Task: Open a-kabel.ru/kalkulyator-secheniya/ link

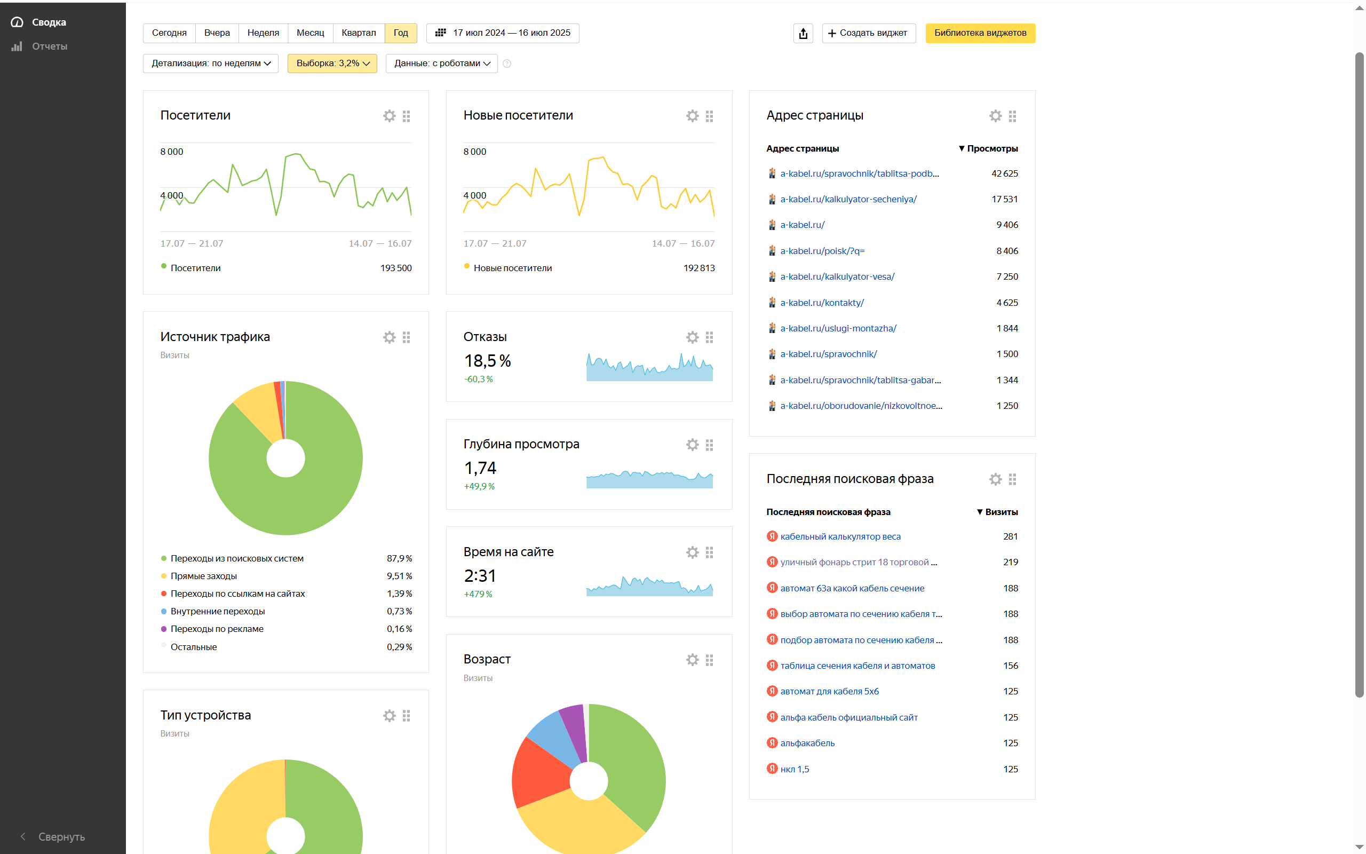Action: [x=848, y=199]
